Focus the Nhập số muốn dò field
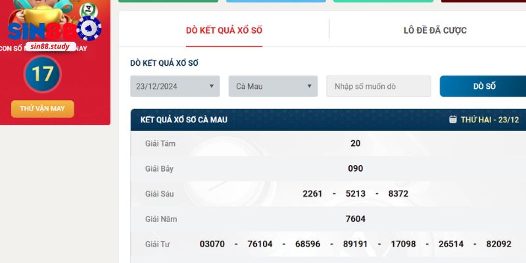The width and height of the screenshot is (526, 263). coord(378,86)
